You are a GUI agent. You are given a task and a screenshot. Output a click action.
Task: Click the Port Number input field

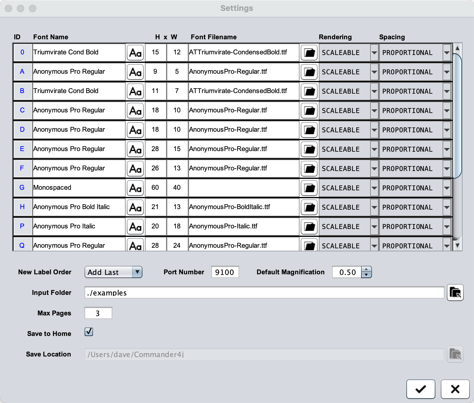225,272
